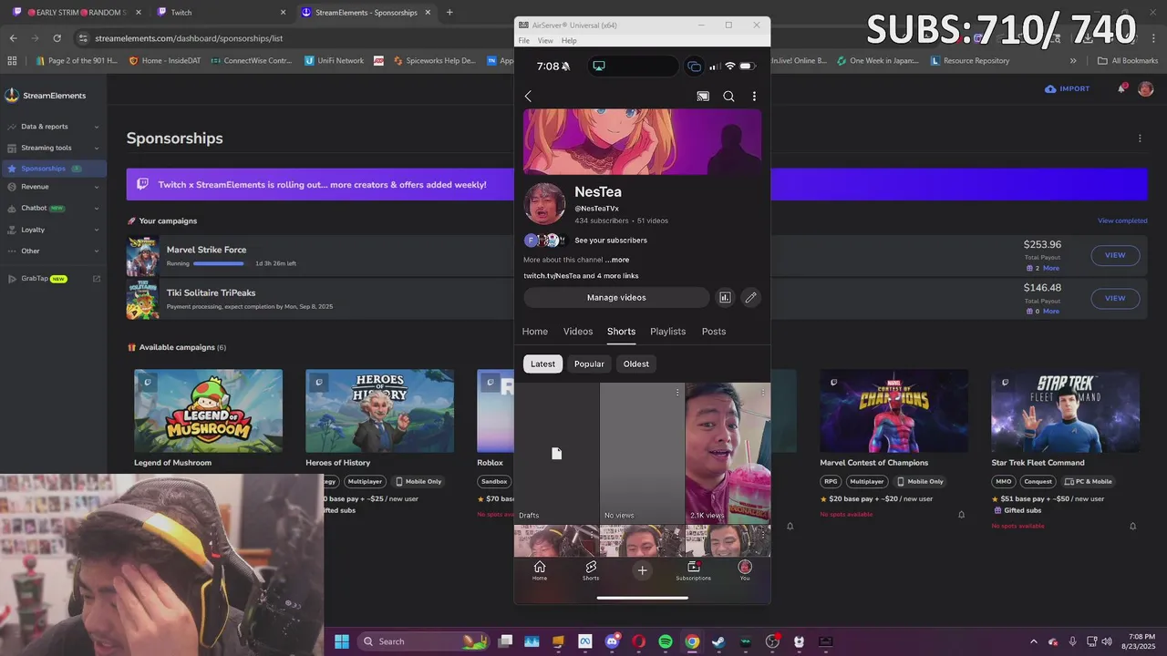
Task: Tap the back arrow in the YouTube app
Action: coord(528,97)
